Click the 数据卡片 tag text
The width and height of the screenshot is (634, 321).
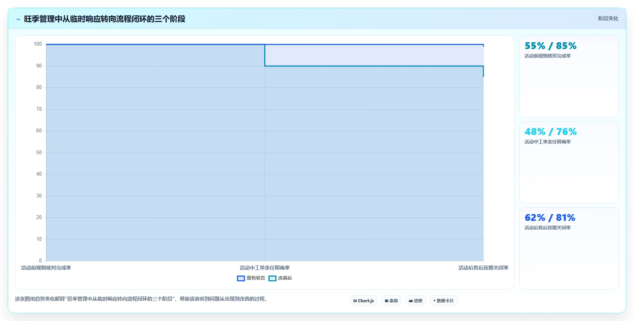click(x=445, y=301)
